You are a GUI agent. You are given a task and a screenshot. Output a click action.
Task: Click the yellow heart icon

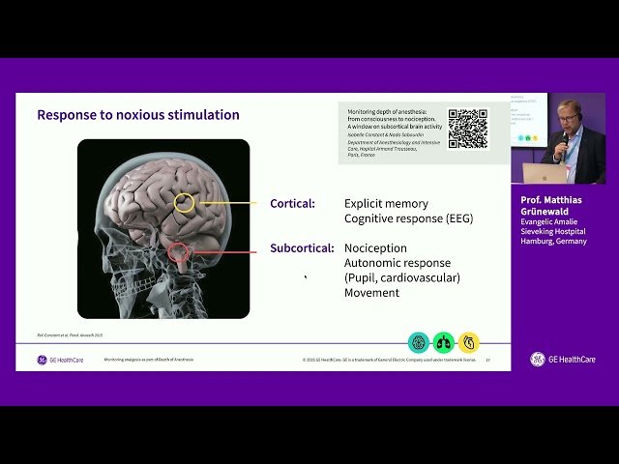pos(468,341)
